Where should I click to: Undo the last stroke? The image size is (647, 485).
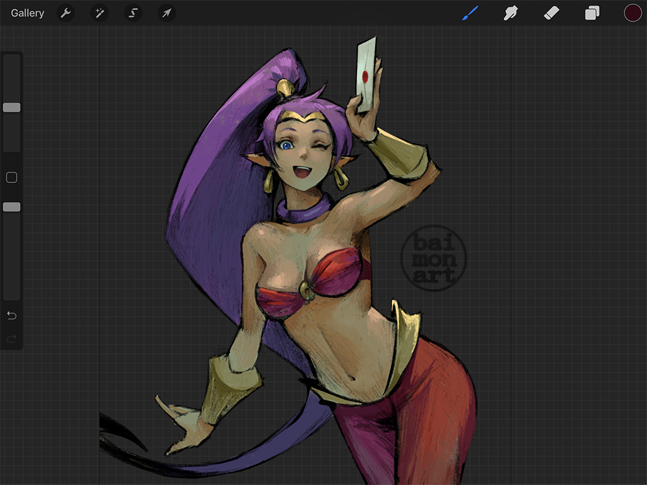pyautogui.click(x=12, y=316)
